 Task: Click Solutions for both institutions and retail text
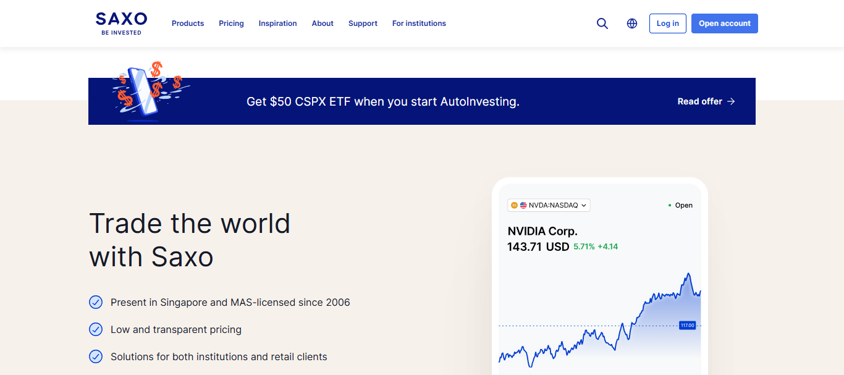point(219,356)
